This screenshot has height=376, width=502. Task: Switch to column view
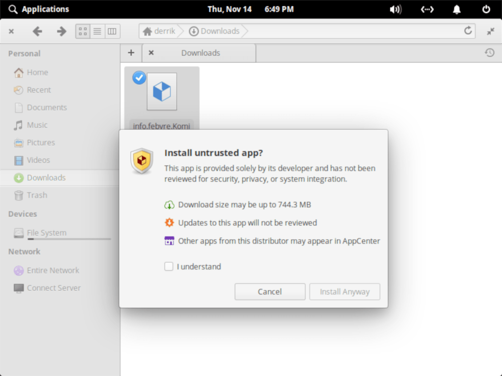112,31
